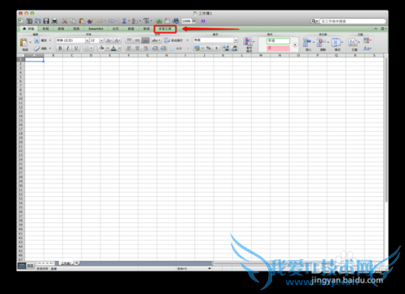Open the text orientation abc dropdown

pos(156,40)
